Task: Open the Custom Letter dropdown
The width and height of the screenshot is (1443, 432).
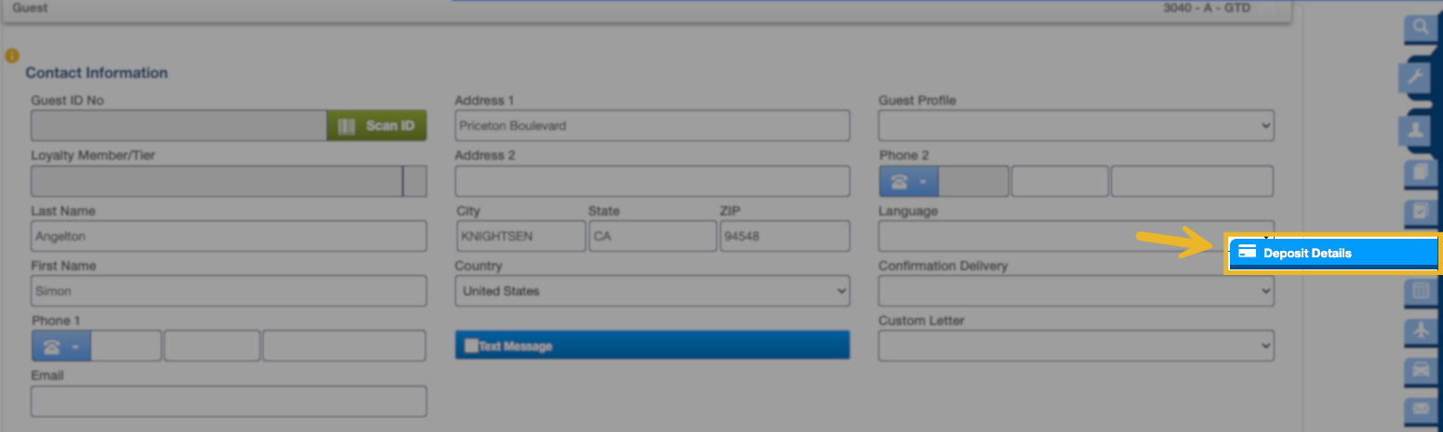Action: (x=1076, y=346)
